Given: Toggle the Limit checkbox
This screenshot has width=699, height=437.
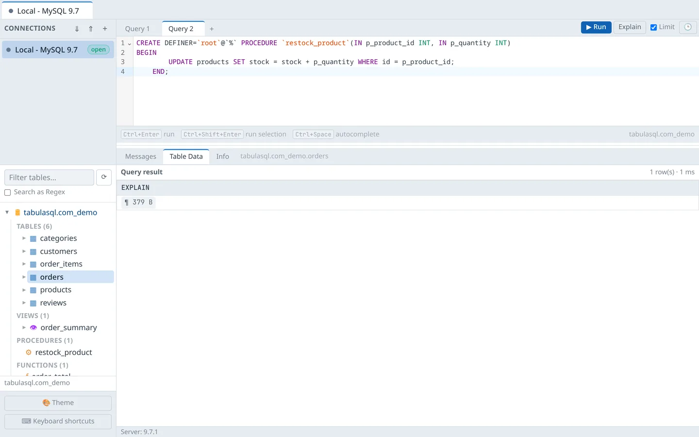Looking at the screenshot, I should click(653, 27).
